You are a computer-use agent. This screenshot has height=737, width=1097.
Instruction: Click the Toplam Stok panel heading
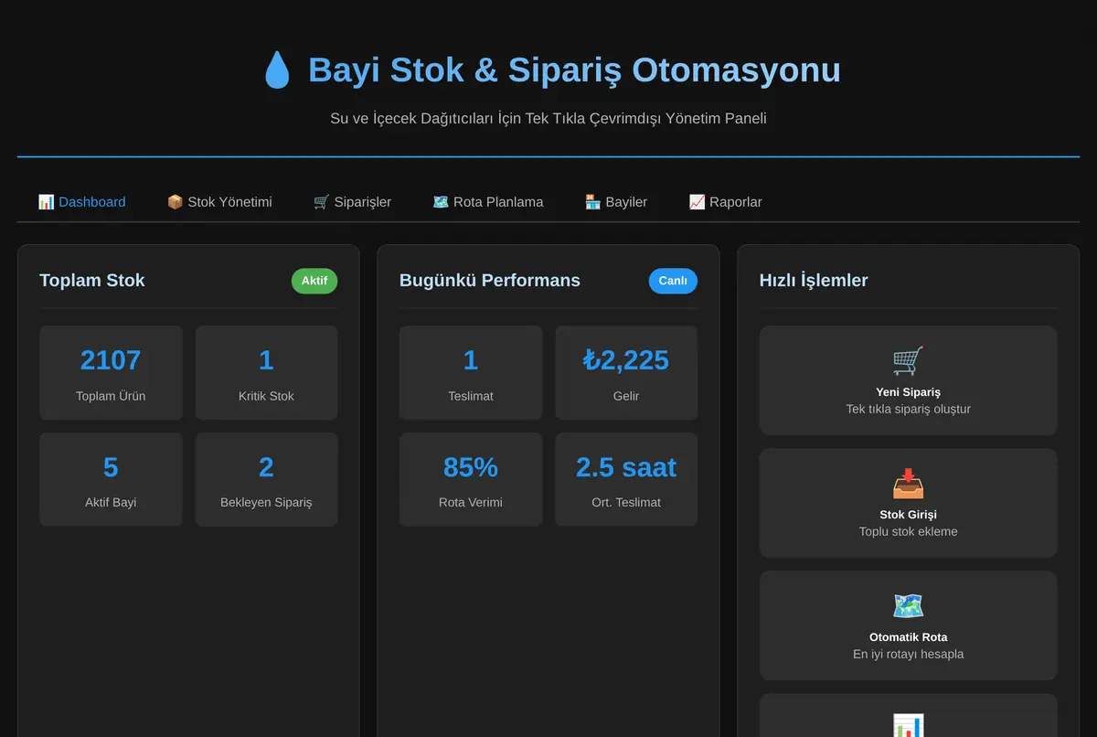[92, 281]
